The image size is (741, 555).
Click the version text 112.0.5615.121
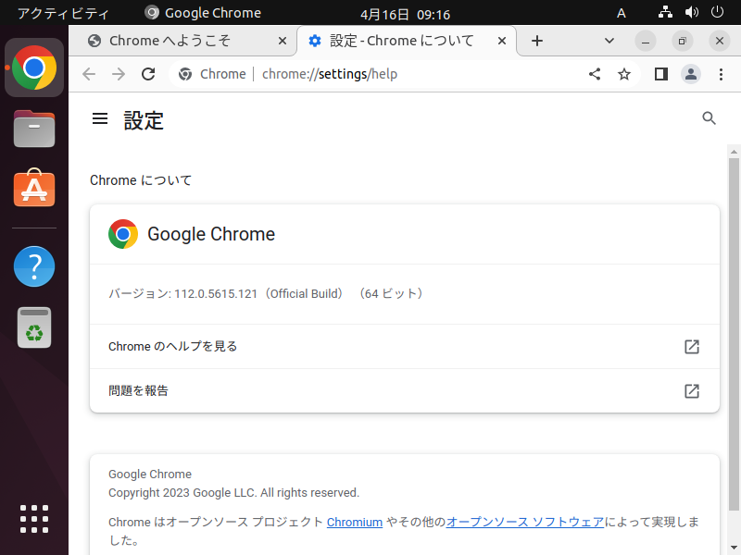pos(216,293)
